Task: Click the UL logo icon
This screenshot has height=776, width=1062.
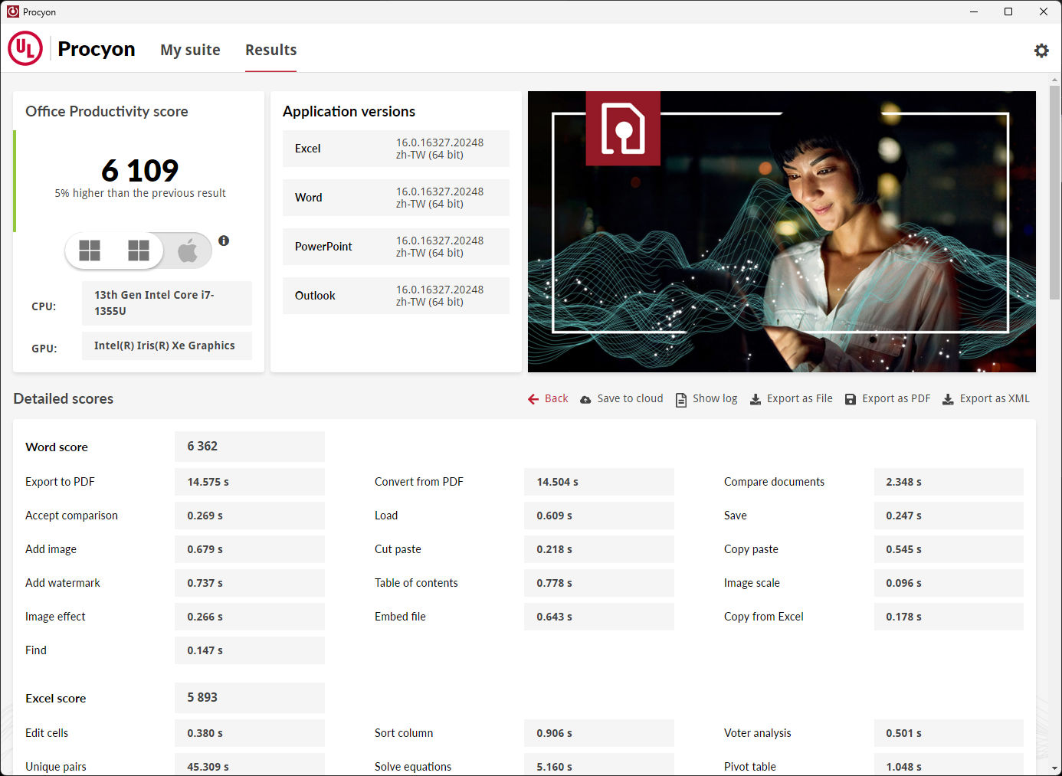Action: coord(25,48)
